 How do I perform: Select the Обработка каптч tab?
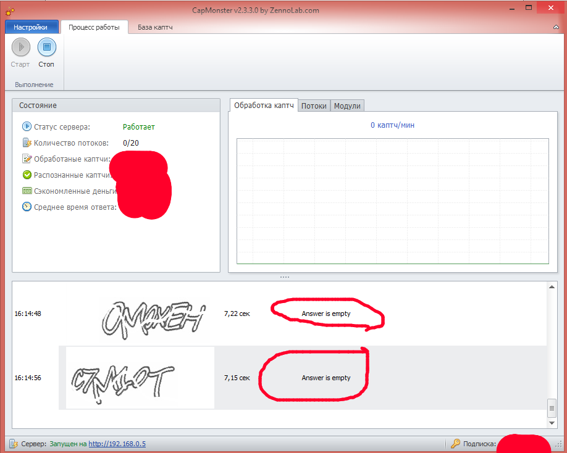click(264, 106)
